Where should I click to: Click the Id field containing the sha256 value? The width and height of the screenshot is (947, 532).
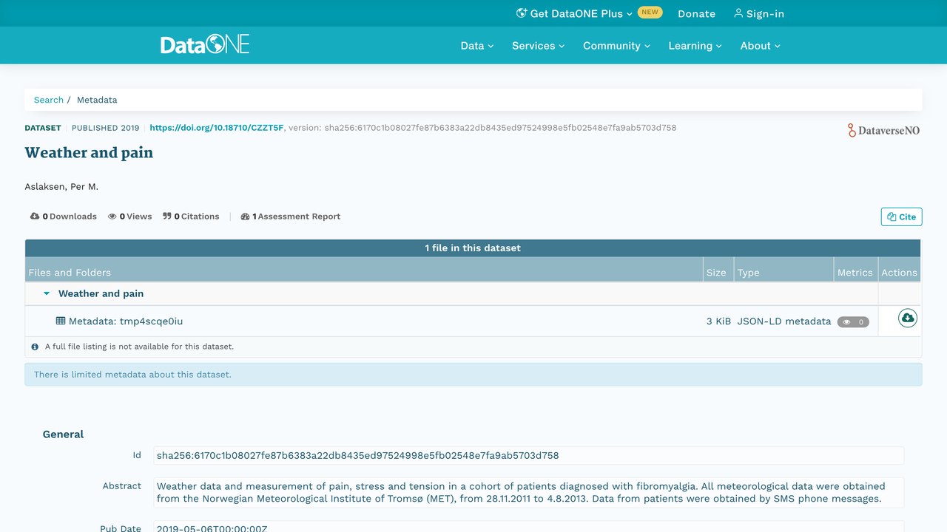(x=528, y=455)
